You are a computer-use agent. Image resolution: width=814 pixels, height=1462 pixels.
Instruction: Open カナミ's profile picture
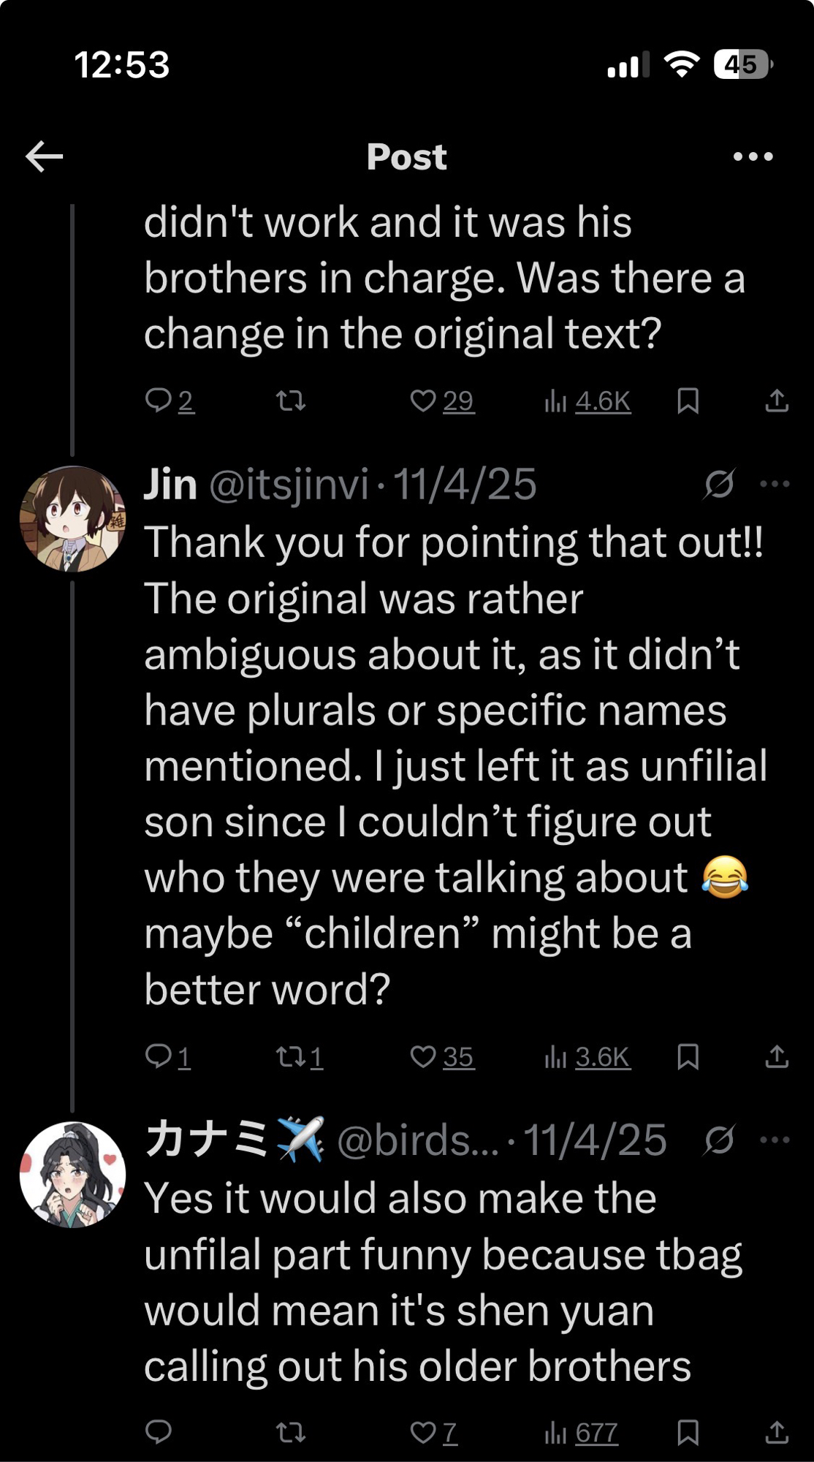point(72,1175)
